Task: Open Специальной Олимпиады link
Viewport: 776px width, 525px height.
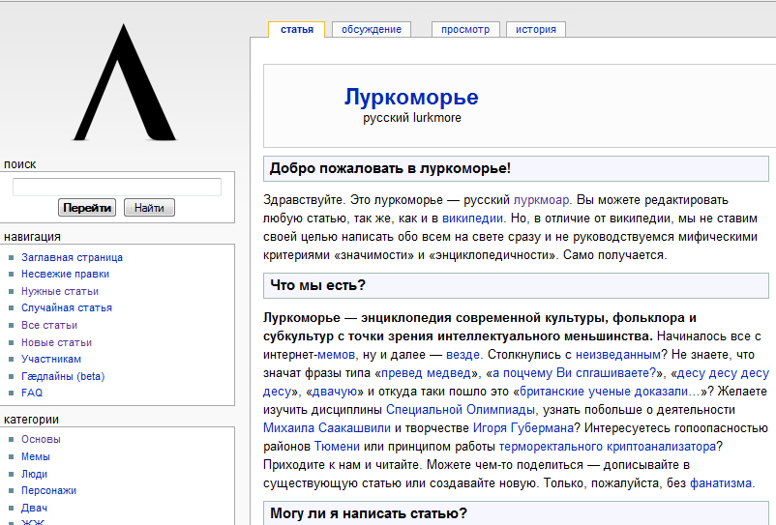Action: 461,410
